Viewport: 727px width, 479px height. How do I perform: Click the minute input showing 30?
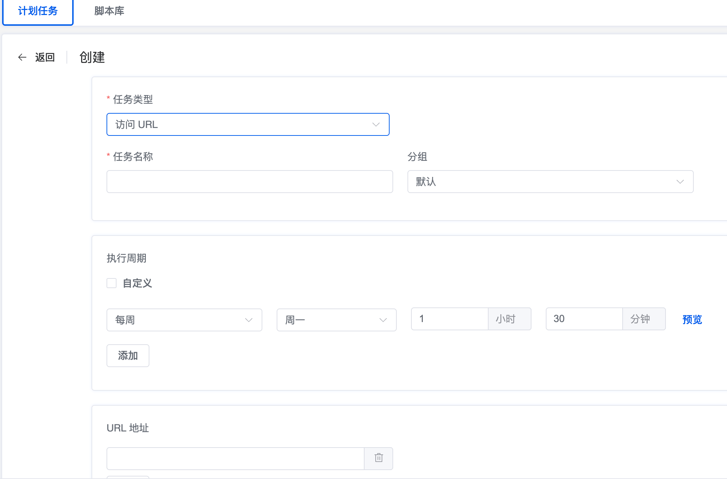(x=584, y=319)
